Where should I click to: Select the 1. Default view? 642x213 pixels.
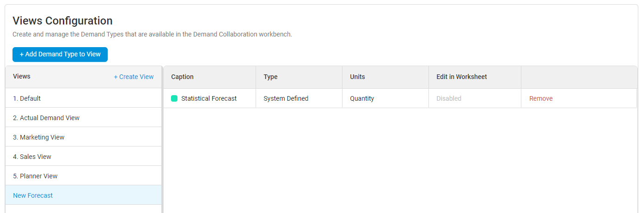coord(27,98)
